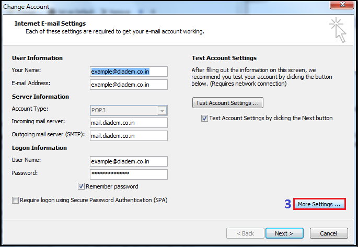Image resolution: width=358 pixels, height=247 pixels.
Task: Edit the Outgoing mail server (SMTP) field
Action: click(x=129, y=136)
